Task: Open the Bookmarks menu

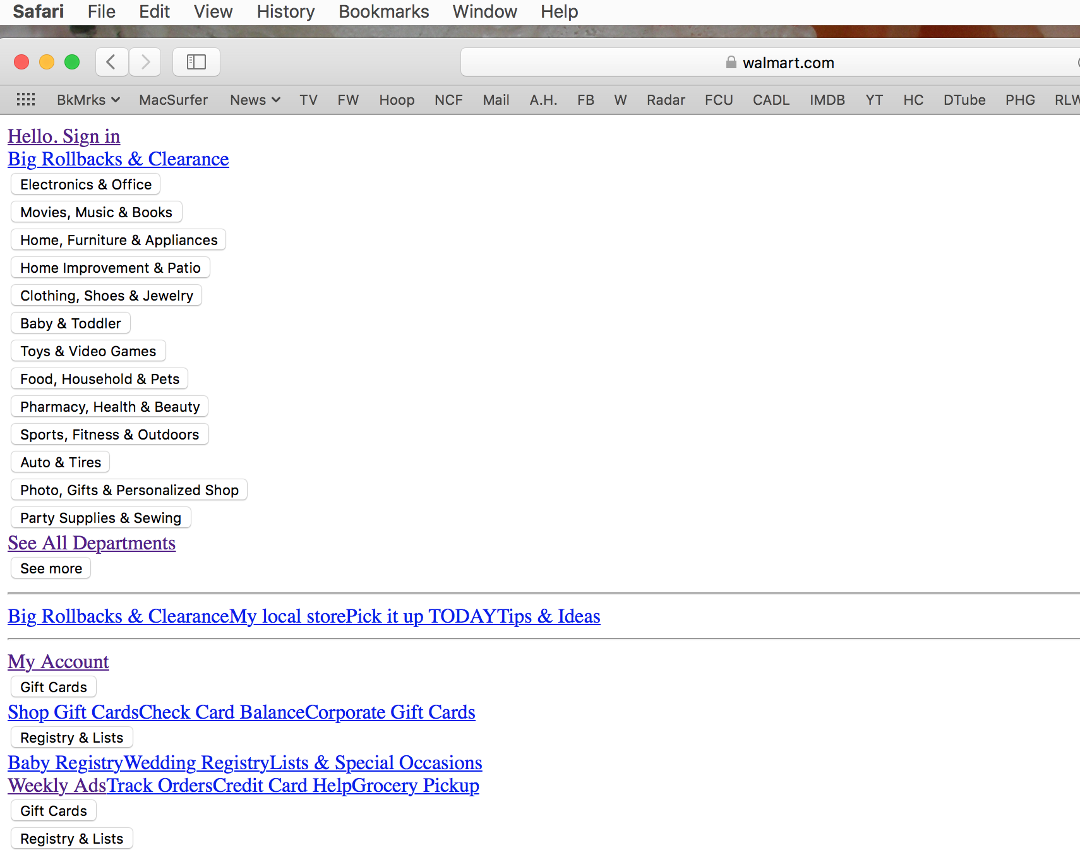Action: (x=384, y=11)
